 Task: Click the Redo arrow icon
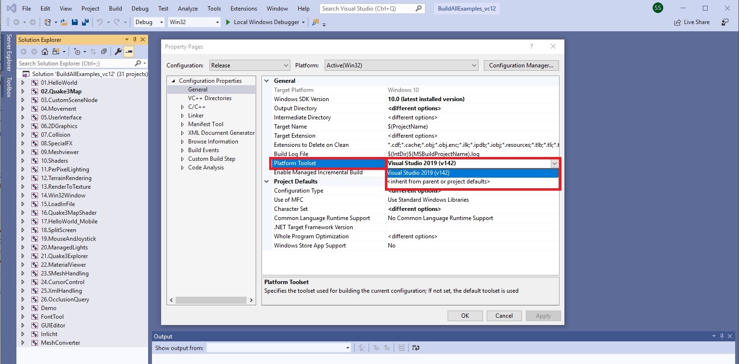click(117, 22)
